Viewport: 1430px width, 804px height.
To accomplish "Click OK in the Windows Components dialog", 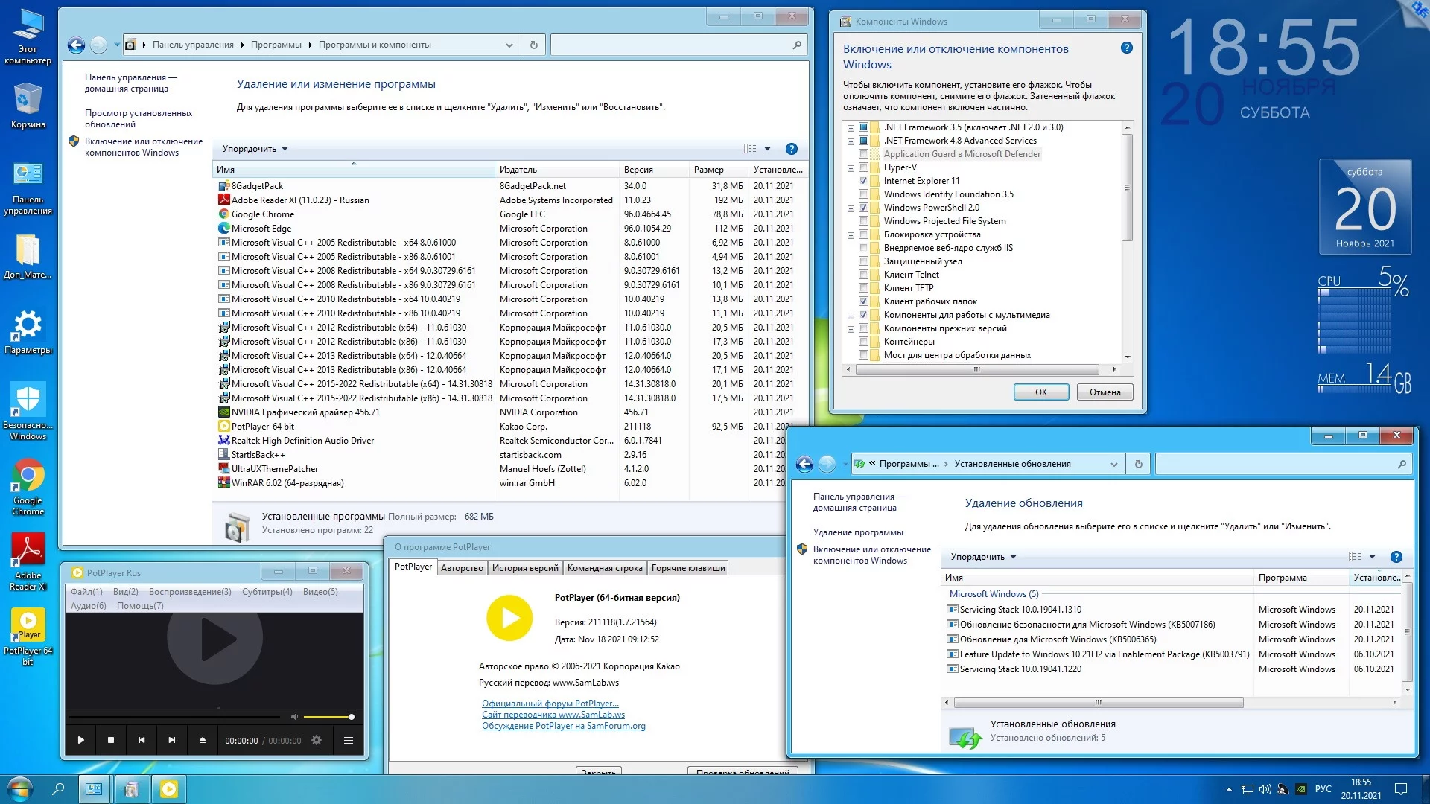I will click(x=1040, y=392).
